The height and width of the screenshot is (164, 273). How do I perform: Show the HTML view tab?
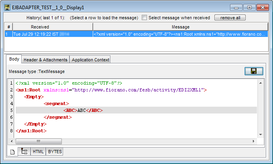click(38, 152)
